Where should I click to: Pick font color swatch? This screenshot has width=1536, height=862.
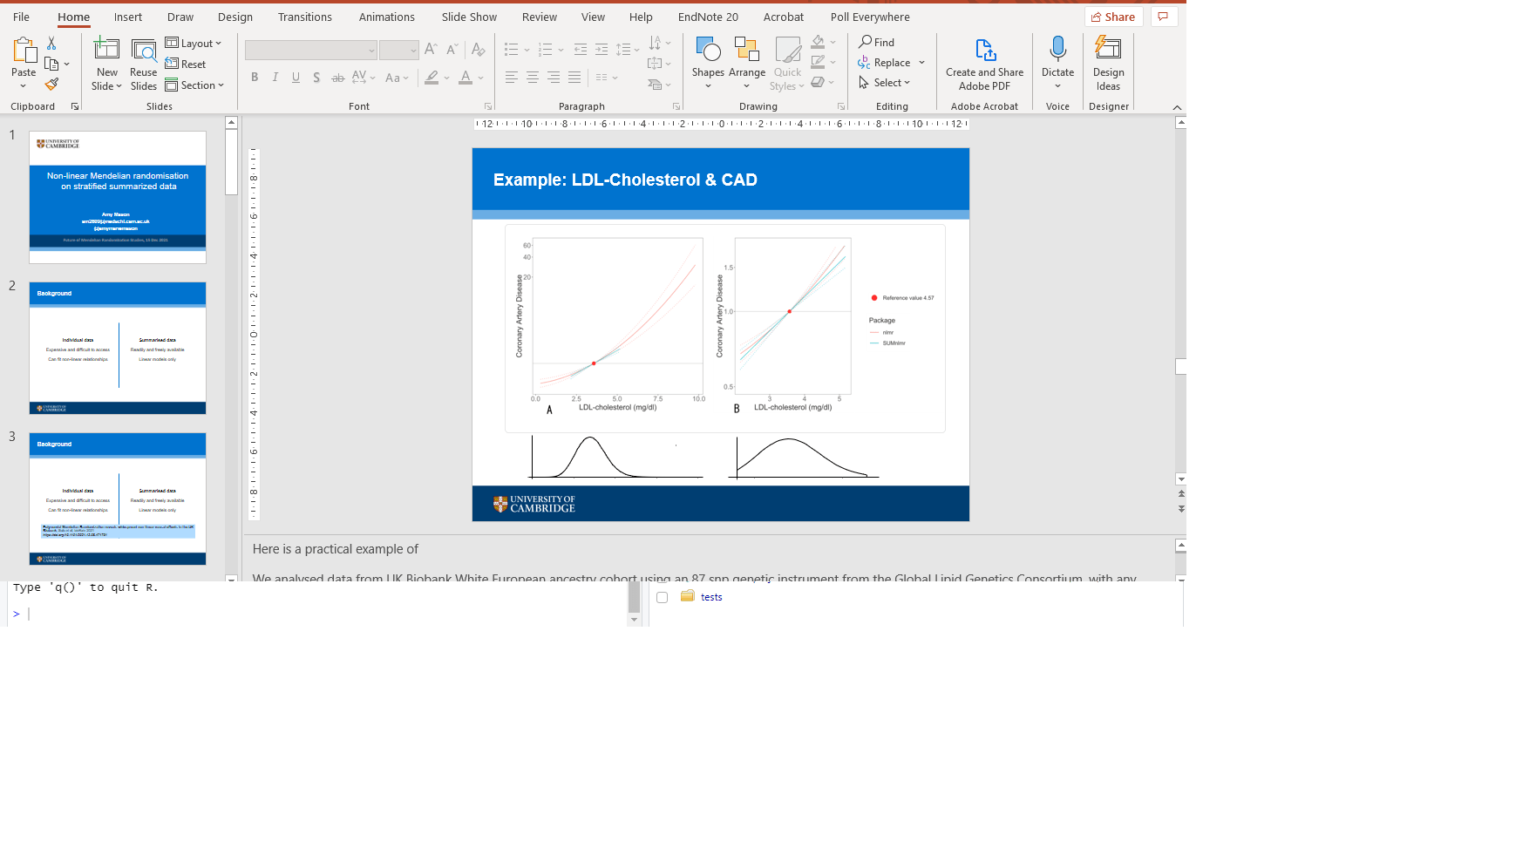[466, 78]
